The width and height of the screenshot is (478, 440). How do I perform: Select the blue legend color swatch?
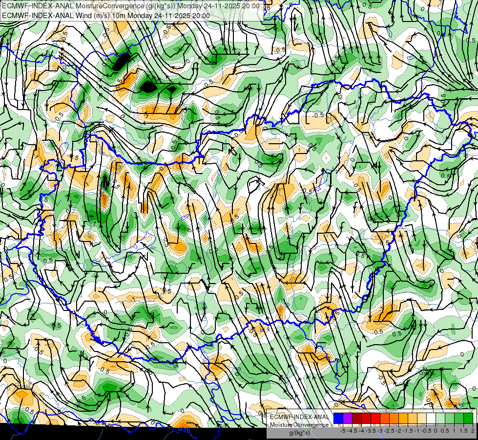click(338, 418)
